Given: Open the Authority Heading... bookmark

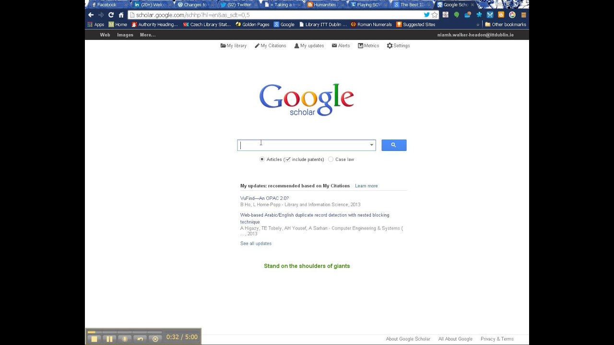Looking at the screenshot, I should click(x=154, y=24).
